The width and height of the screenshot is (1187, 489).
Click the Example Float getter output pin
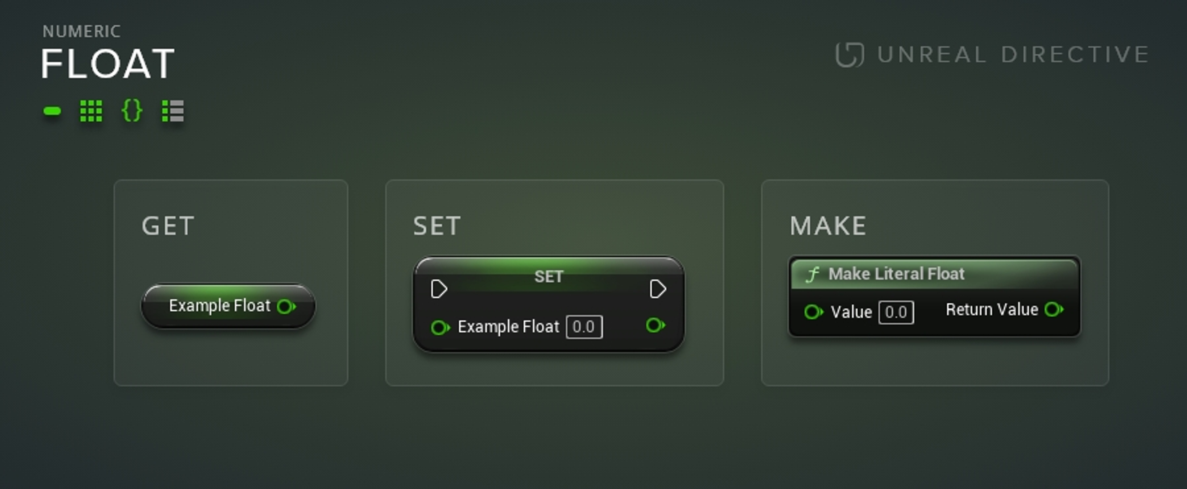pos(286,306)
